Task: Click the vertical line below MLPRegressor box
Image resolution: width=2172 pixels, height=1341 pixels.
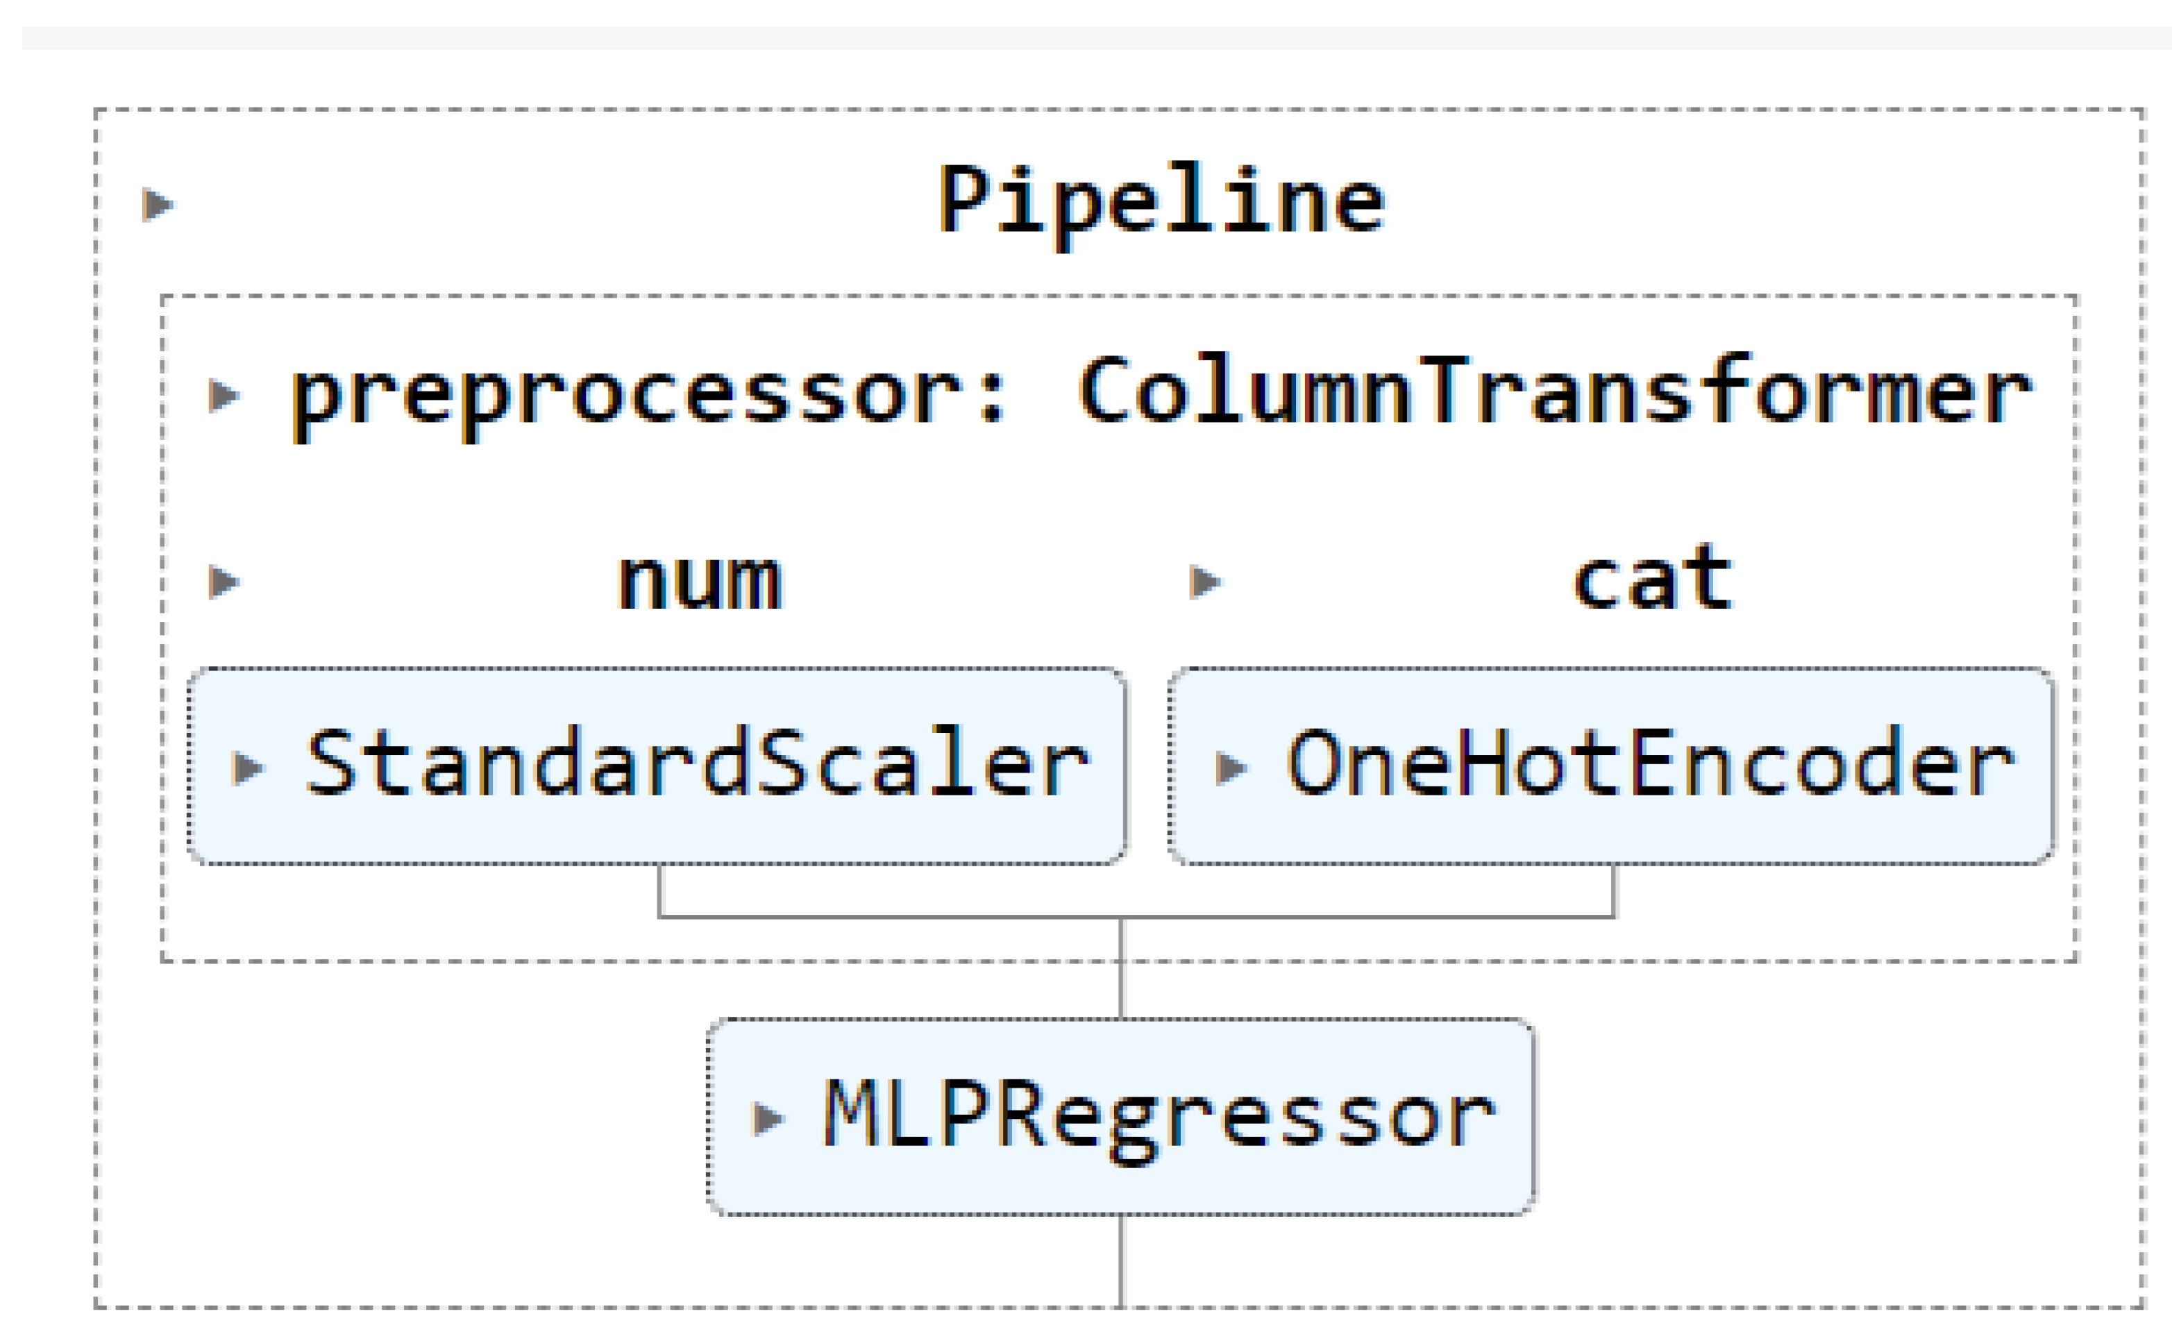Action: tap(1121, 1259)
